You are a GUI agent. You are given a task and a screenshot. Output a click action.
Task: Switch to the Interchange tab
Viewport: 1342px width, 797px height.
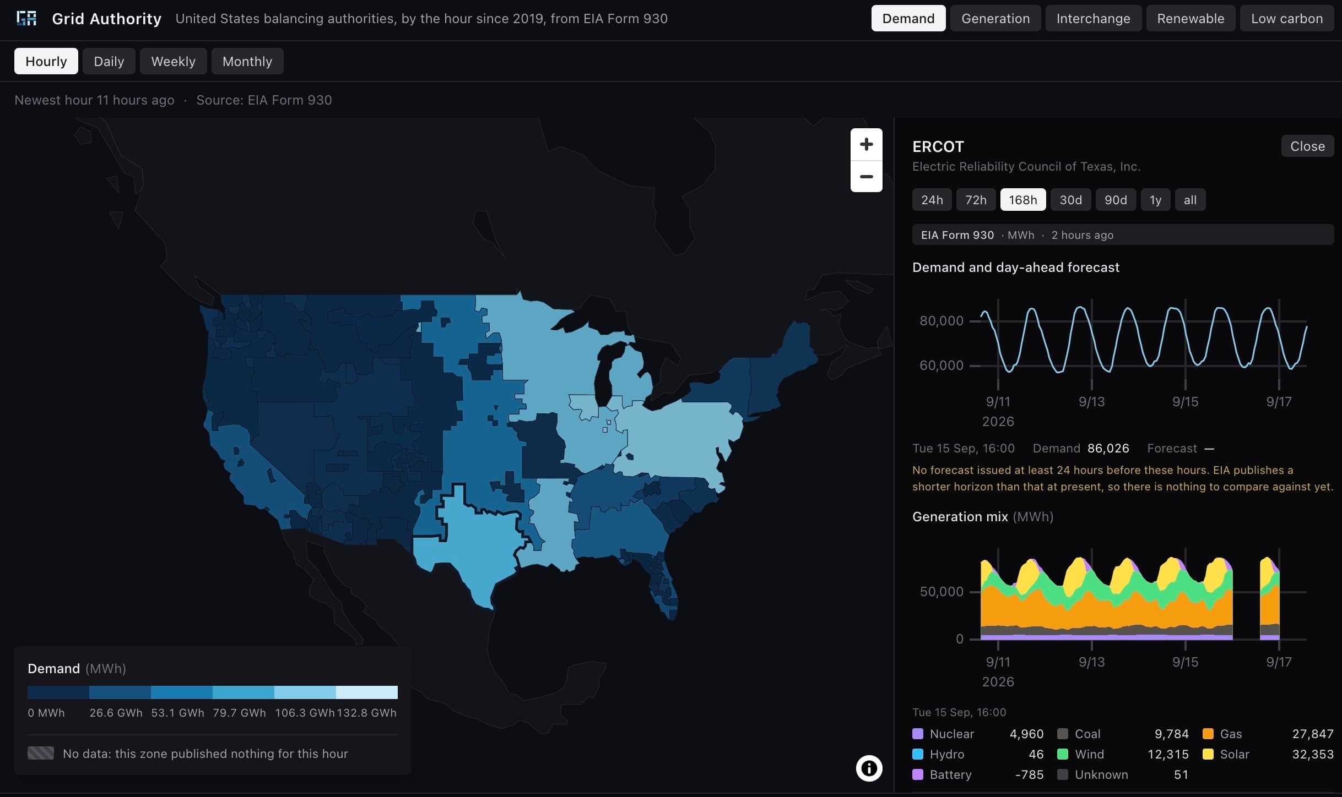coord(1093,18)
